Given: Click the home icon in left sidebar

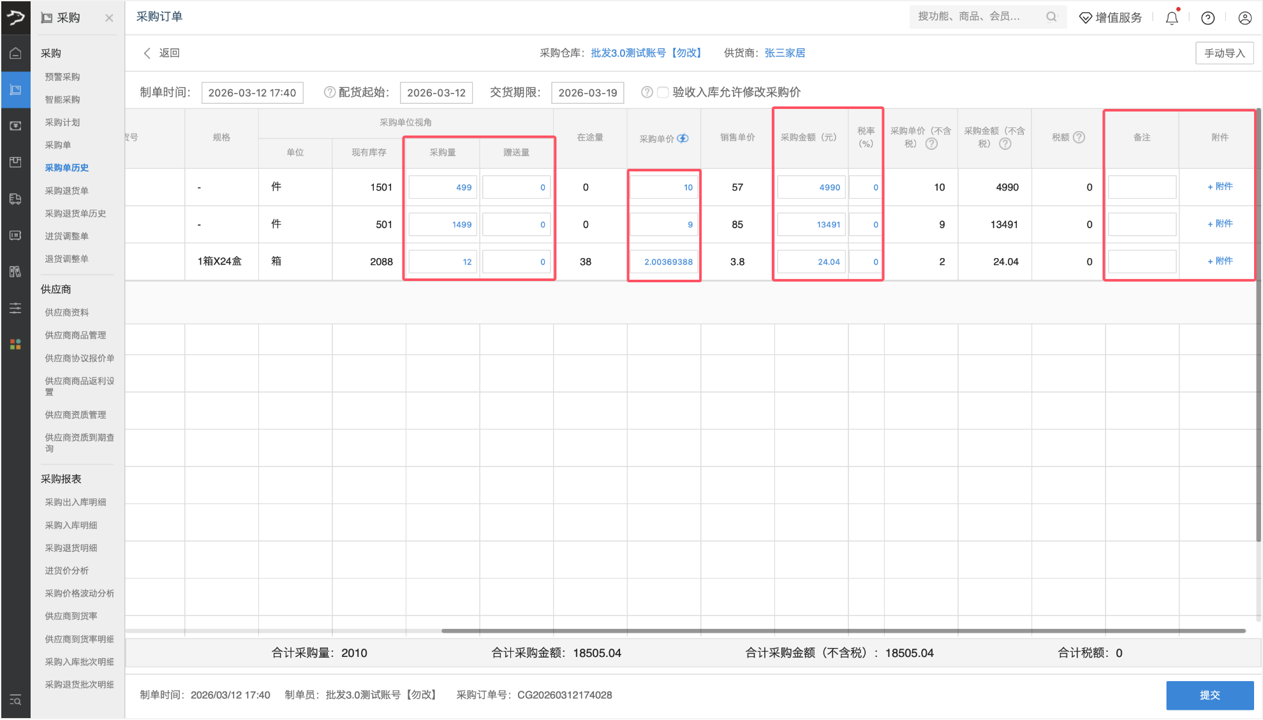Looking at the screenshot, I should point(15,54).
